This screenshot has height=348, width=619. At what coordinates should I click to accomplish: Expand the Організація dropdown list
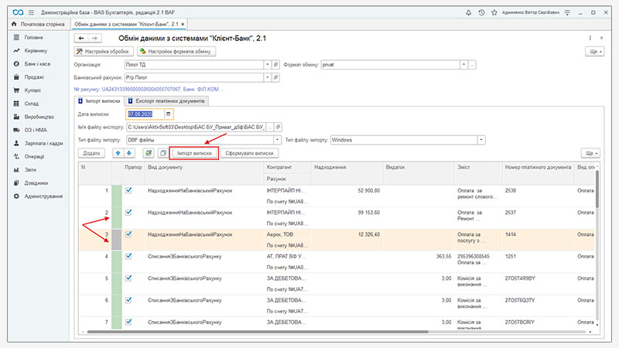tap(267, 65)
